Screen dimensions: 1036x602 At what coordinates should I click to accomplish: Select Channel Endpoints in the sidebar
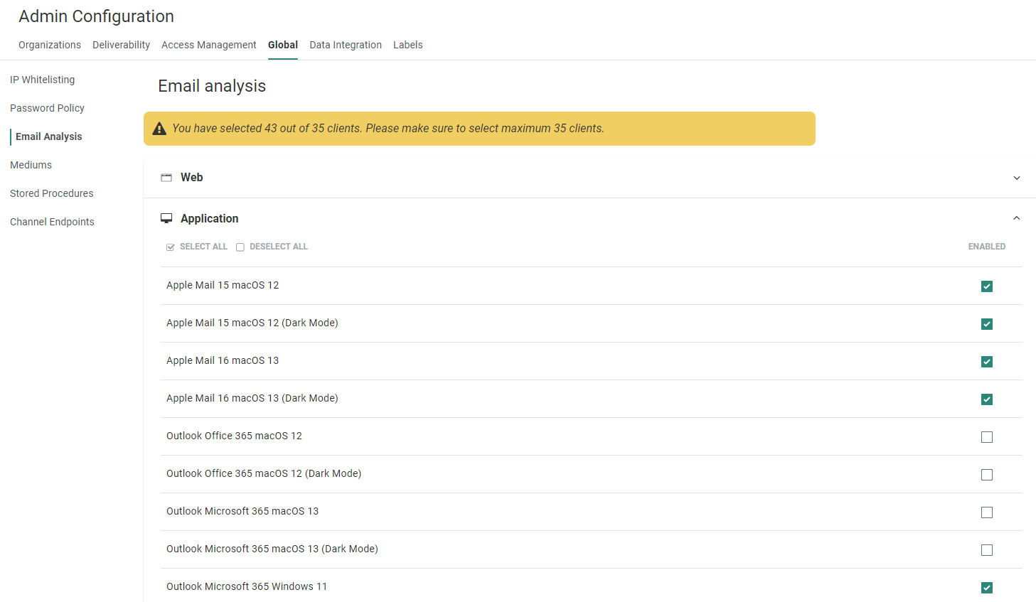coord(52,222)
